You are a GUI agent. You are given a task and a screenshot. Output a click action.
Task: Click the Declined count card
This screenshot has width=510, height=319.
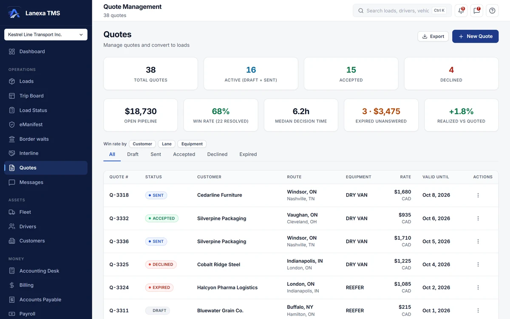point(451,74)
